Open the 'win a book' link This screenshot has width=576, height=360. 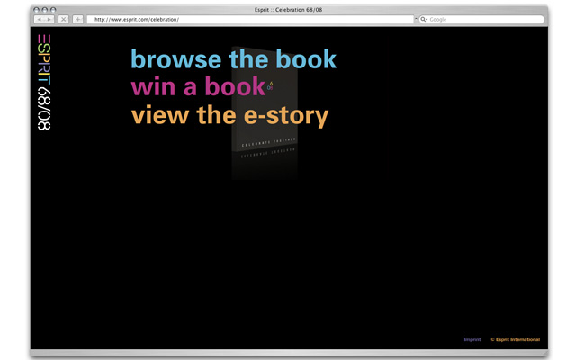[x=198, y=86]
